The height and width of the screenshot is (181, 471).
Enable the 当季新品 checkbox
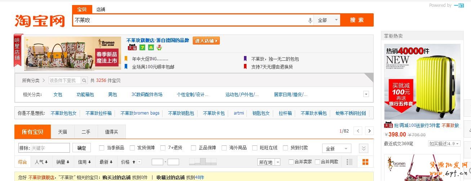[102, 148]
